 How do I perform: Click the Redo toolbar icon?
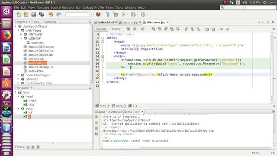coord(58,14)
